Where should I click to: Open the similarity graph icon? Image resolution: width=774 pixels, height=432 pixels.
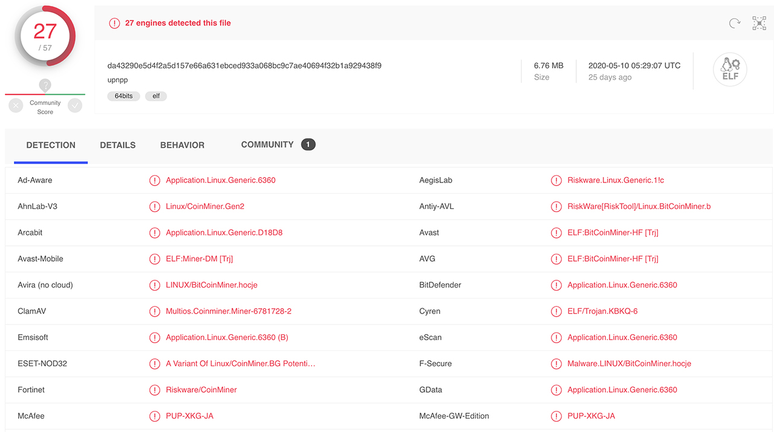pos(759,24)
